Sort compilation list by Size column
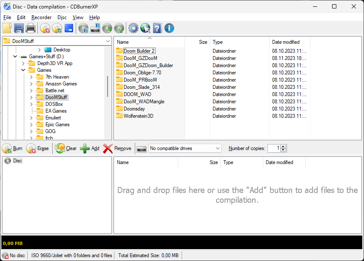The height and width of the screenshot is (261, 364). point(199,162)
